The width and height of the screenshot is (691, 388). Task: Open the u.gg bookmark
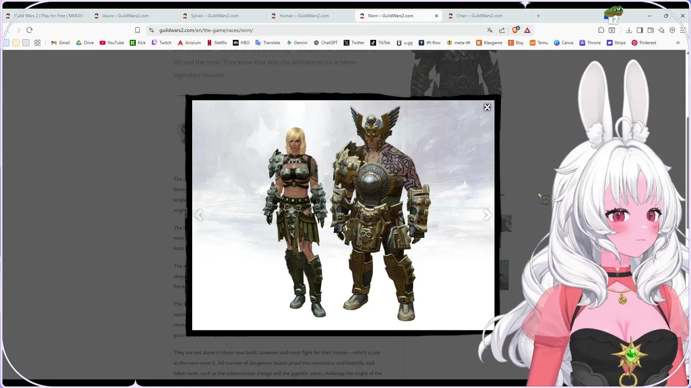(x=405, y=43)
